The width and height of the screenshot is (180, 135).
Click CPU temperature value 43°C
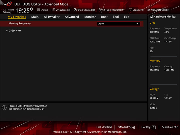coord(166,32)
